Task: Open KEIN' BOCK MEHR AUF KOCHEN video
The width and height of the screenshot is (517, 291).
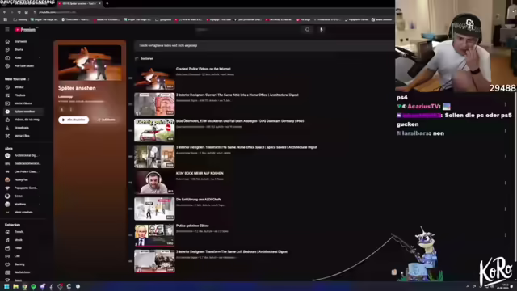Action: pos(200,173)
